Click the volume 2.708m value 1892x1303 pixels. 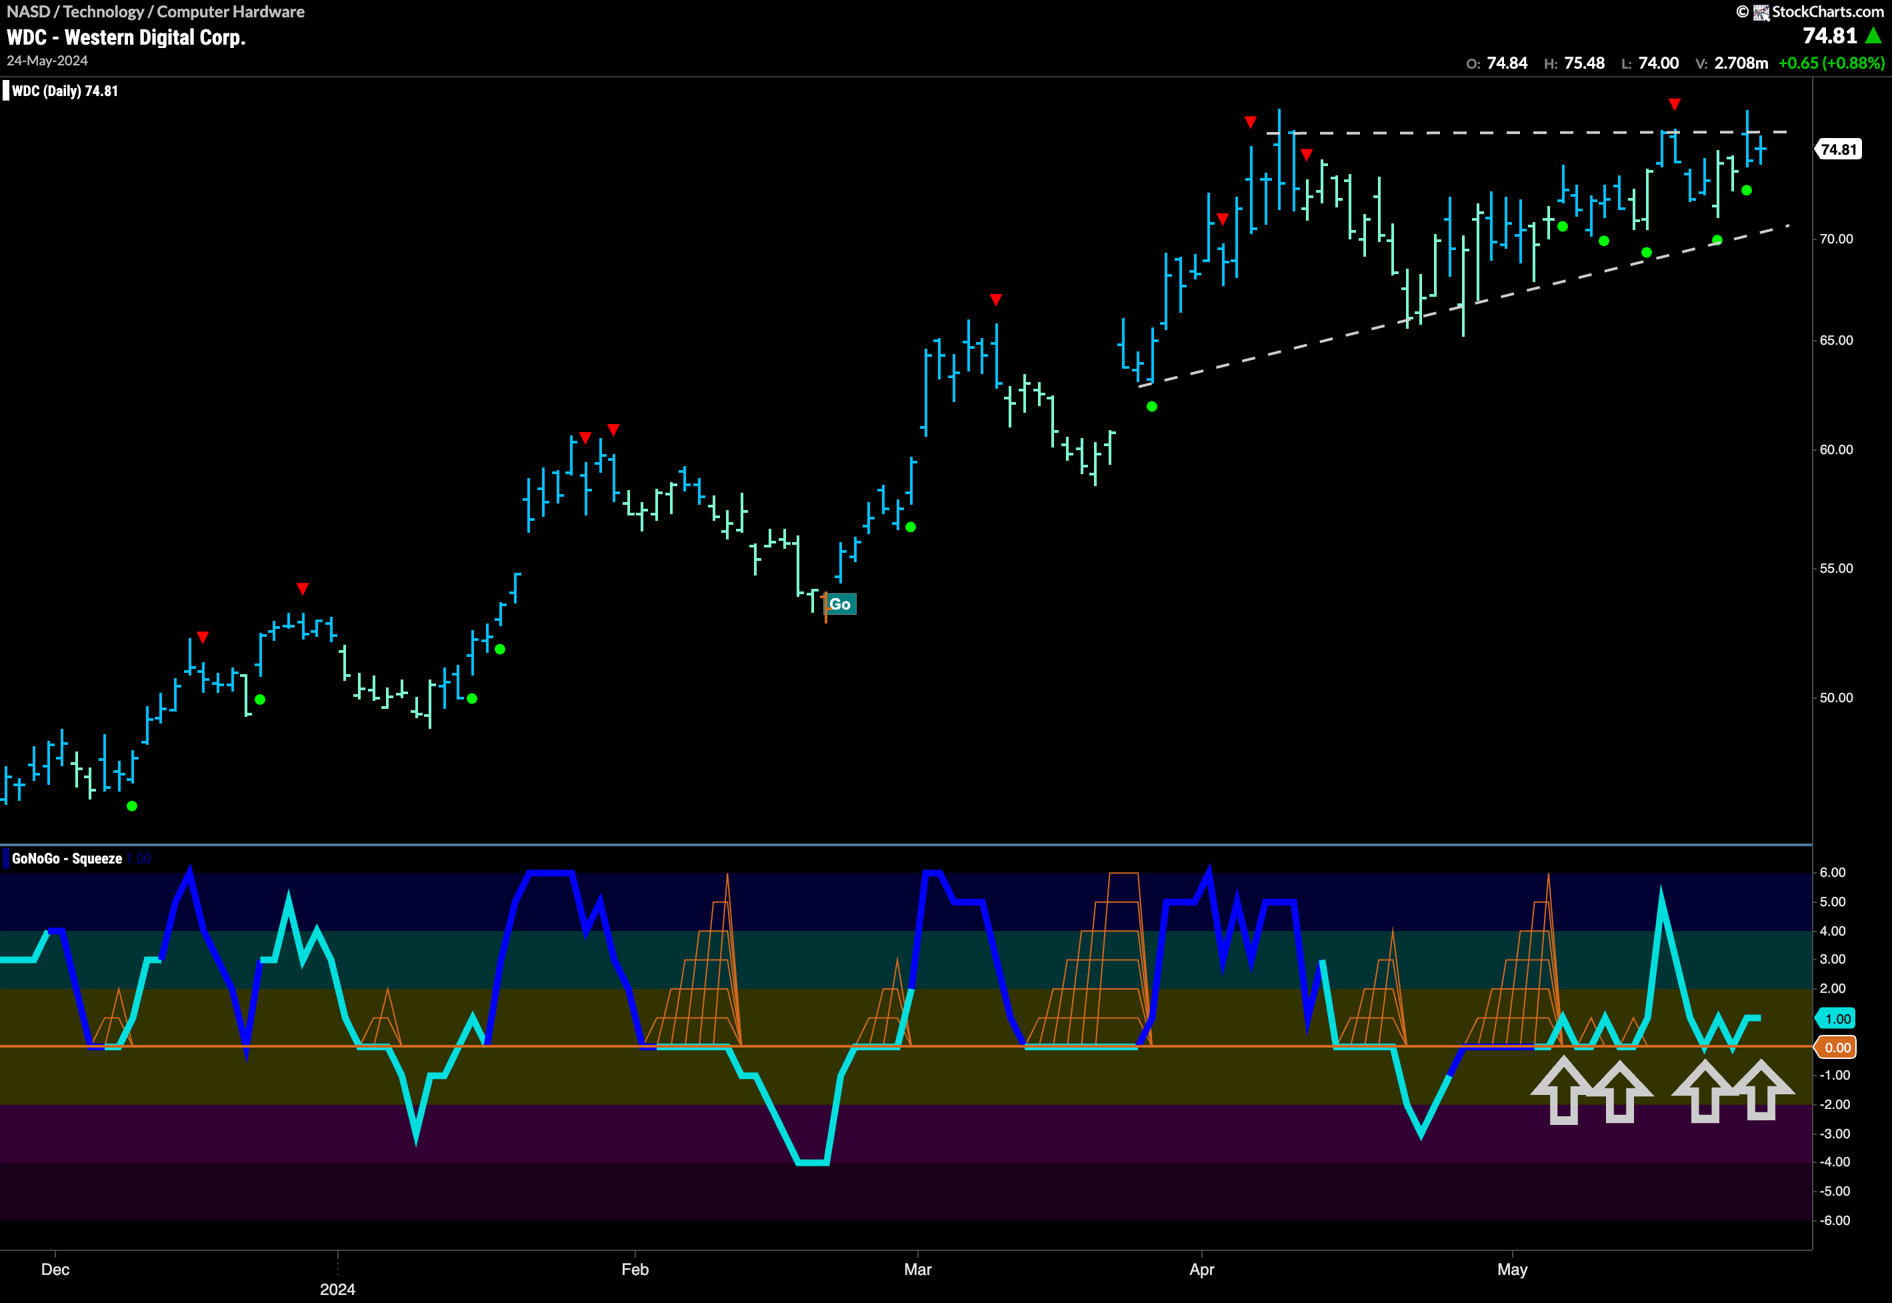pos(1741,63)
